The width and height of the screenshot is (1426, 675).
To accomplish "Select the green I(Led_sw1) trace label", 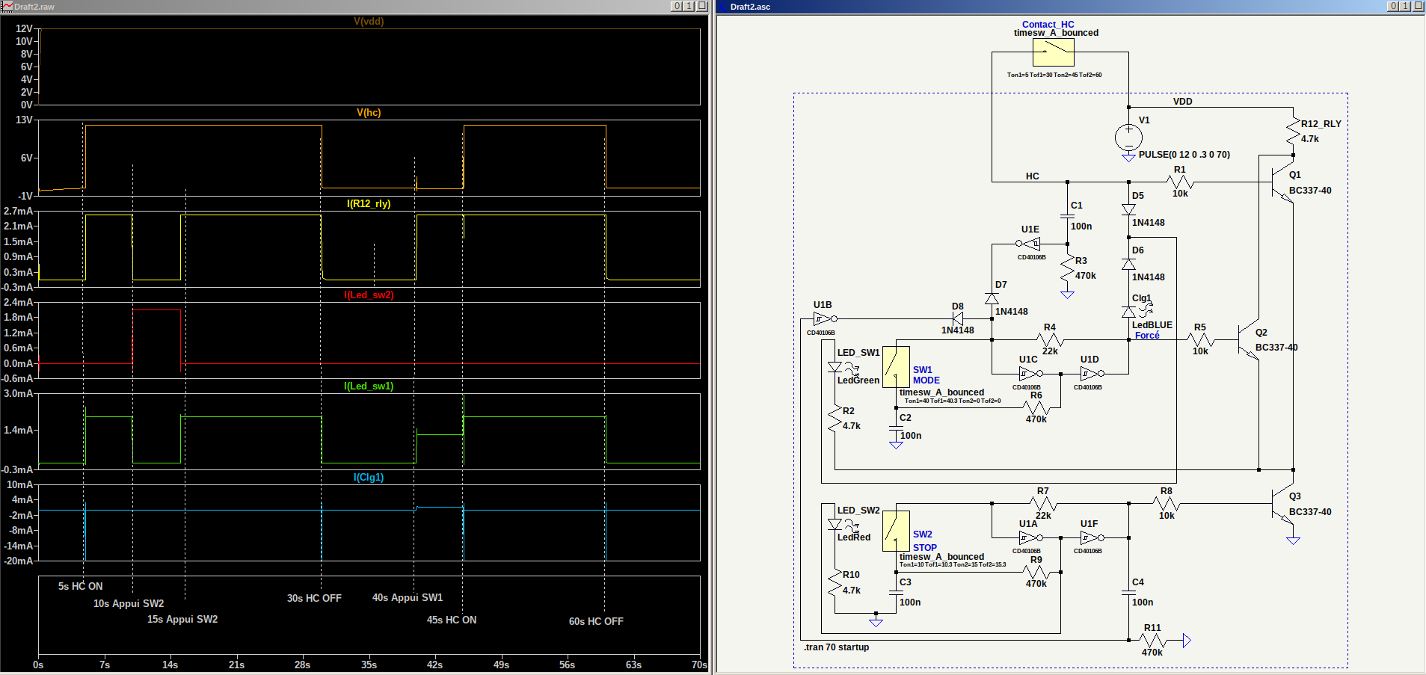I will coord(369,386).
